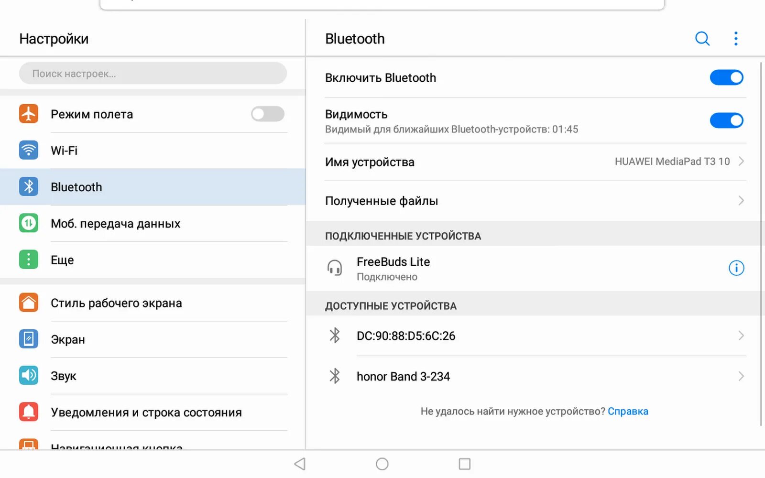Image resolution: width=765 pixels, height=478 pixels.
Task: Open the three-dot overflow menu
Action: (x=736, y=39)
